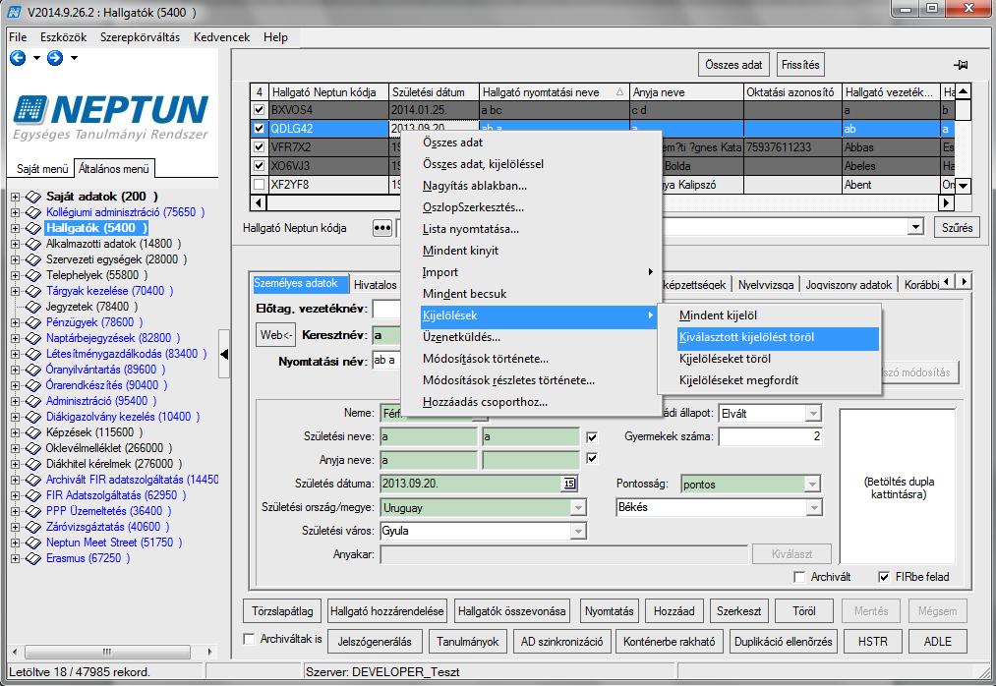Expand the FIR Adatszolgáltatás tree node

coord(15,495)
